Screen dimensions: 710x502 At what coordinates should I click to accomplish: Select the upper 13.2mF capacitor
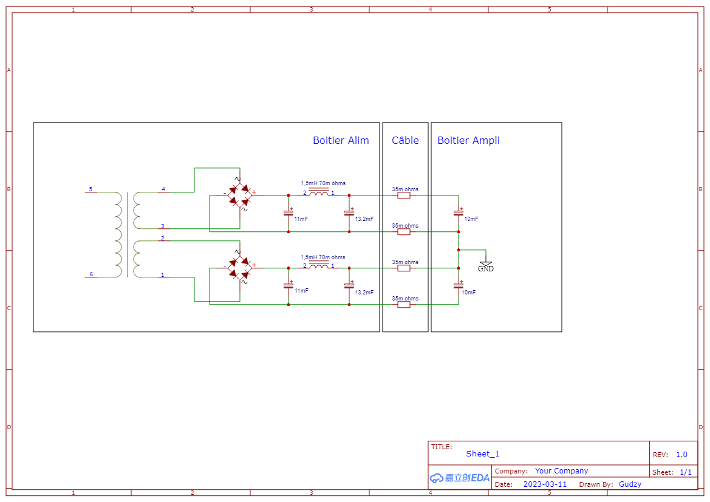(349, 212)
